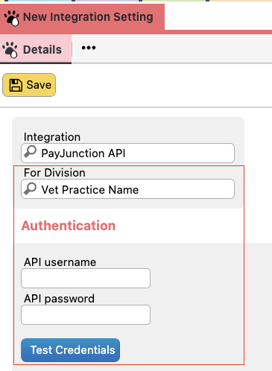
Task: Click the Integration search magnifier icon
Action: point(31,152)
